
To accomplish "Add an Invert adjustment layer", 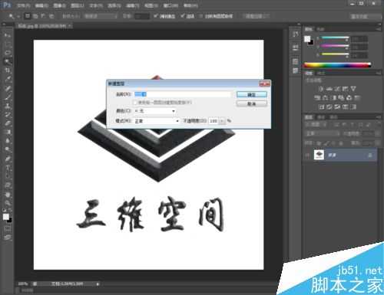I will click(x=321, y=107).
